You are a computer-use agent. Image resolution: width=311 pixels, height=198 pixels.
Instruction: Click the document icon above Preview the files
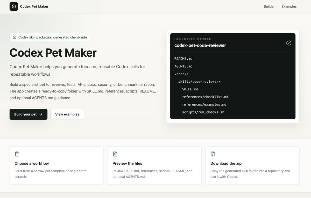point(115,154)
